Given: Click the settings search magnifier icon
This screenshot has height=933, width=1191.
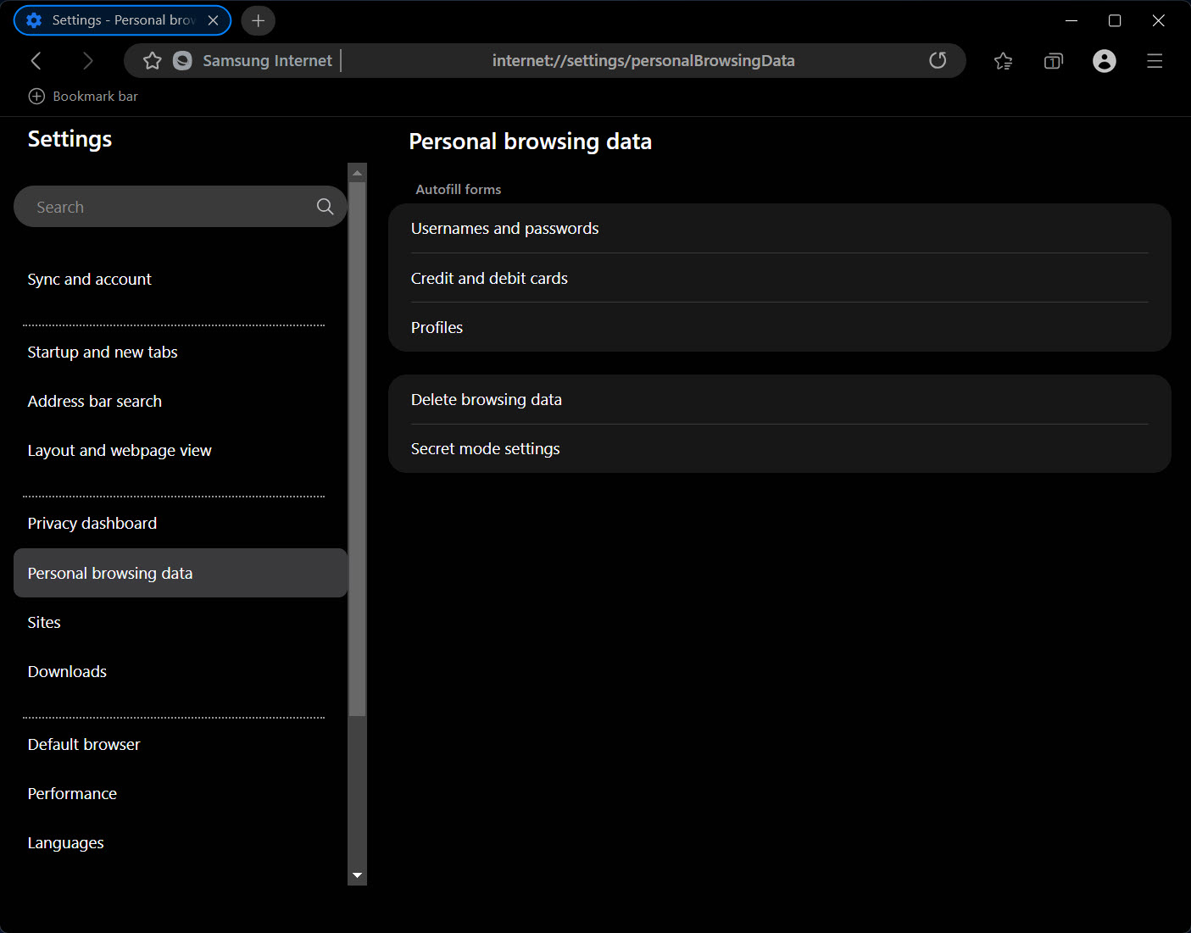Looking at the screenshot, I should point(325,207).
